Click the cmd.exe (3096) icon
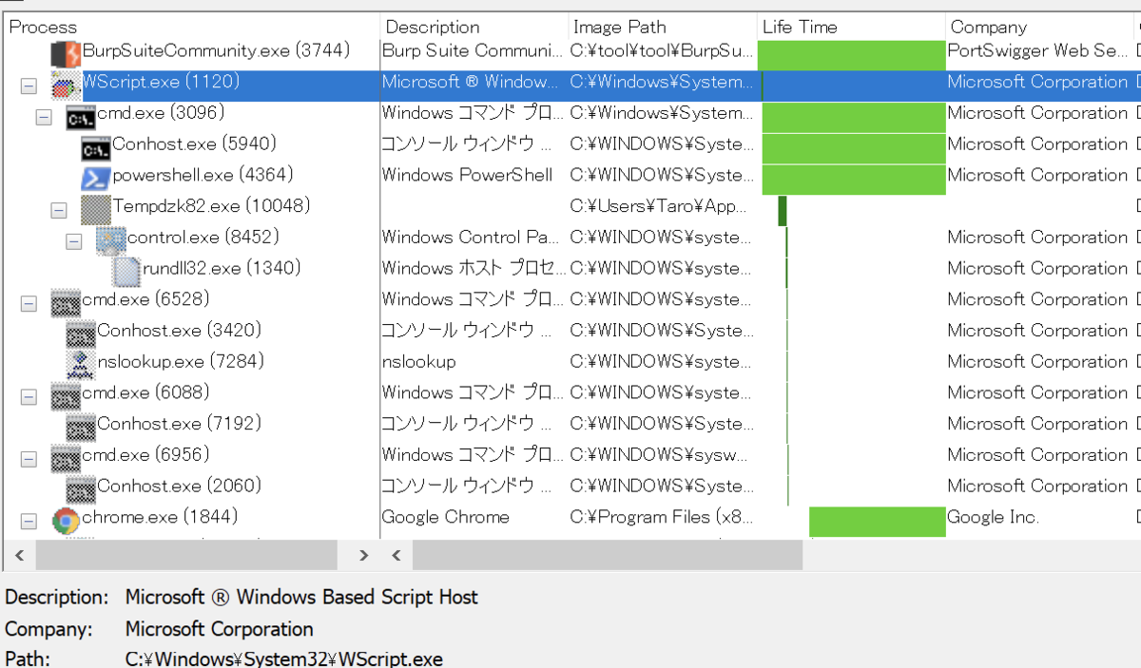This screenshot has width=1141, height=668. [x=80, y=117]
